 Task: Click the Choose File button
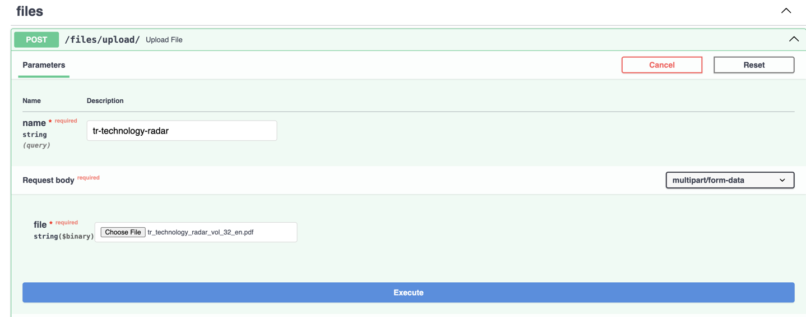click(x=123, y=232)
